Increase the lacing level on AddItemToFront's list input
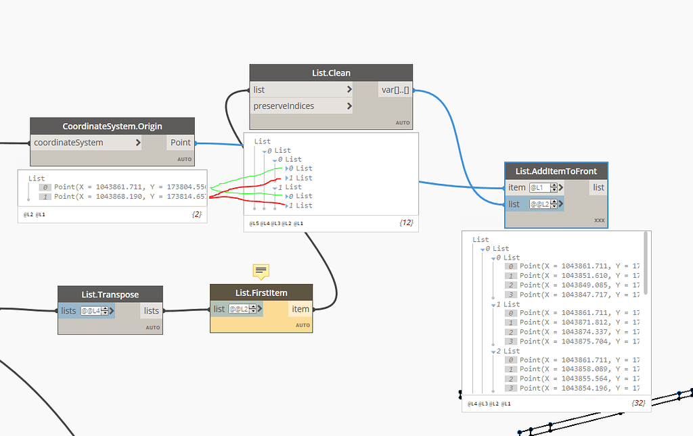693x436 pixels. click(x=554, y=201)
